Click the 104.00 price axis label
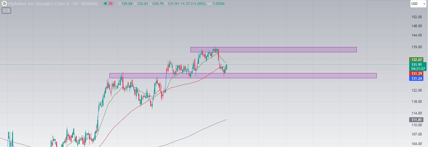This screenshot has width=428, height=147. (416, 144)
